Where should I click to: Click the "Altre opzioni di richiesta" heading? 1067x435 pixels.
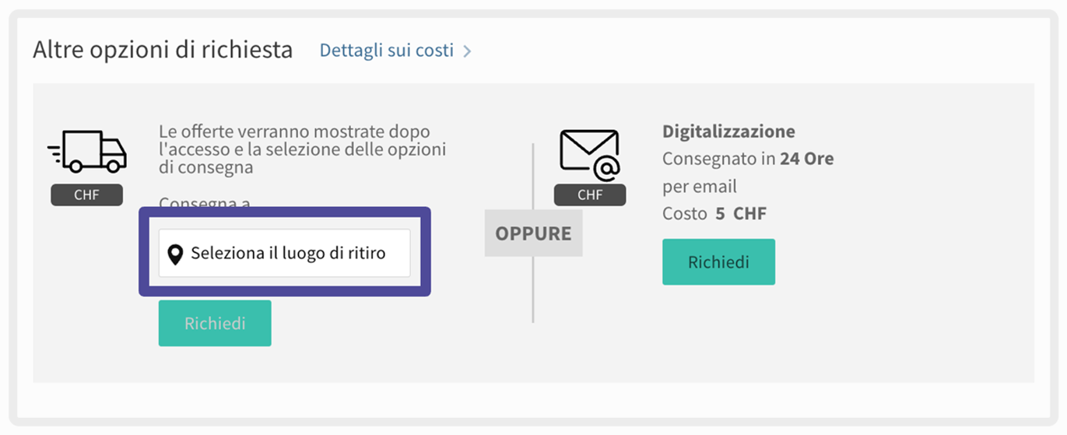pyautogui.click(x=163, y=50)
